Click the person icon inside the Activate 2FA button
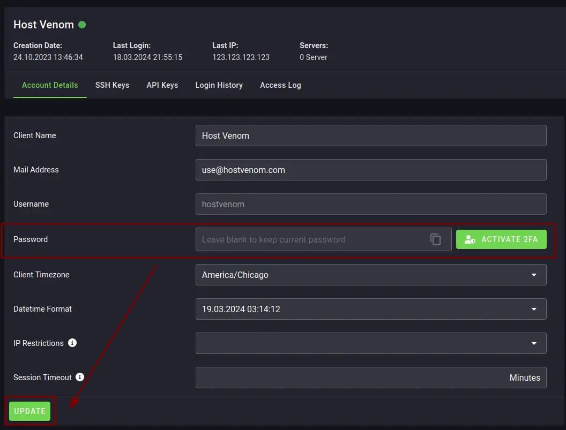This screenshot has width=566, height=430. point(470,239)
